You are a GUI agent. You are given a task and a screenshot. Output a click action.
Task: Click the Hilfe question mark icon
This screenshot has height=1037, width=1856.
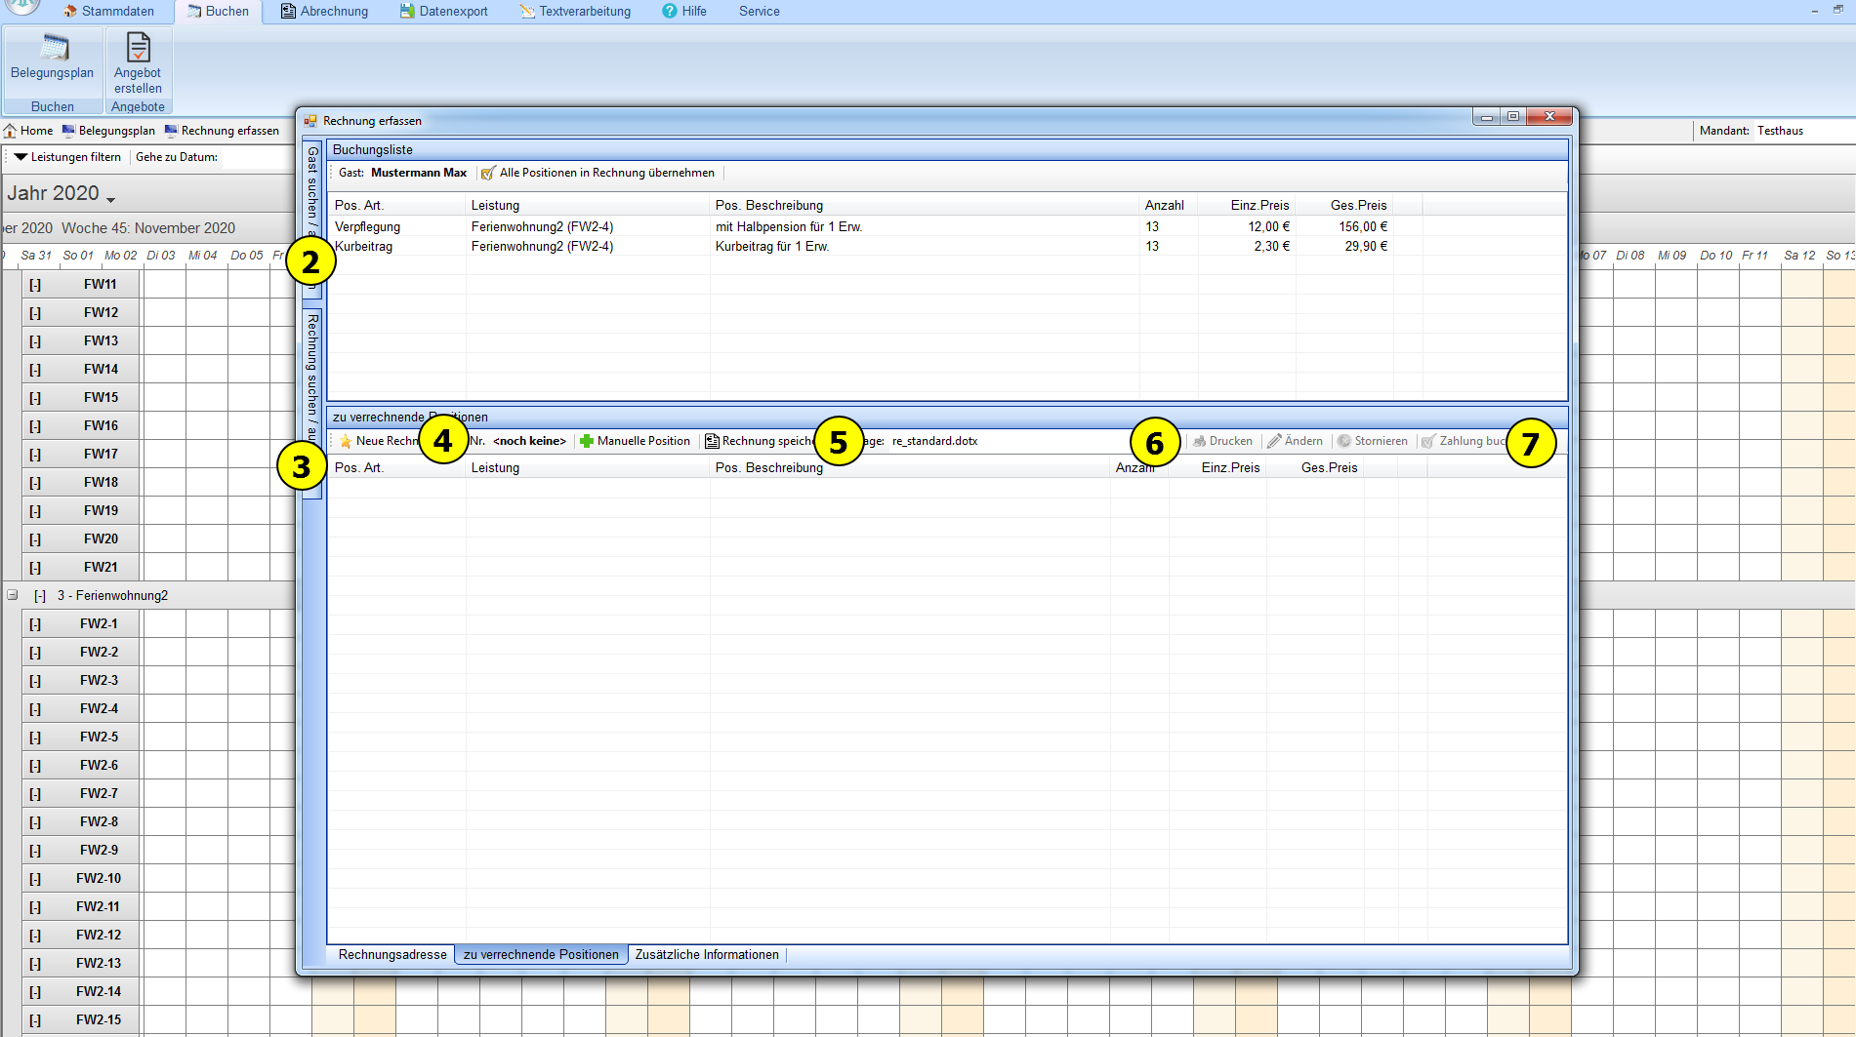click(x=669, y=11)
